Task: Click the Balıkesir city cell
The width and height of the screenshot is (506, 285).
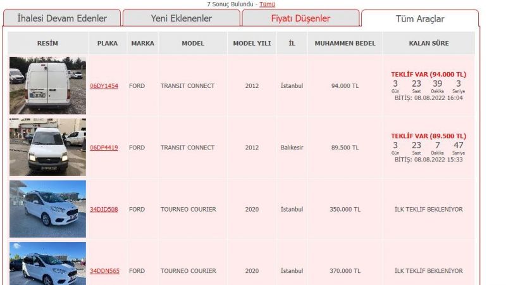Action: pyautogui.click(x=292, y=148)
